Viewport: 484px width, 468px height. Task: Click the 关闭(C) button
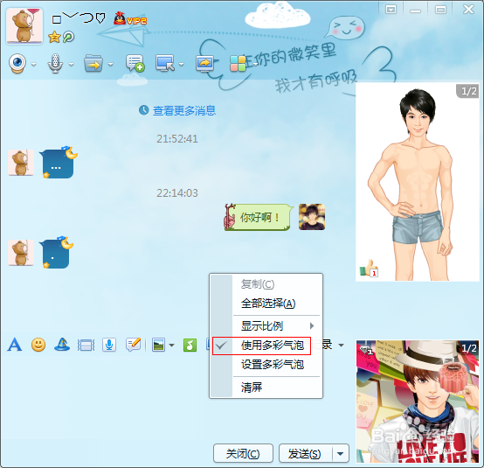[243, 453]
